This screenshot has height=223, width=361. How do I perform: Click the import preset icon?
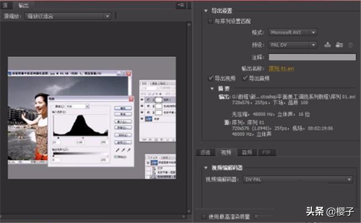339,45
